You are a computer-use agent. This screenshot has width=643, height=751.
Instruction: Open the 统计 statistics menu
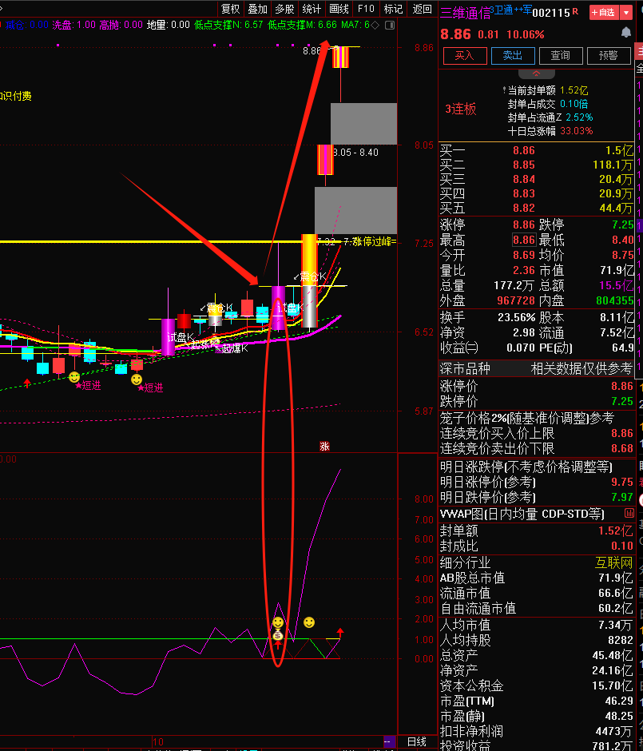(312, 9)
